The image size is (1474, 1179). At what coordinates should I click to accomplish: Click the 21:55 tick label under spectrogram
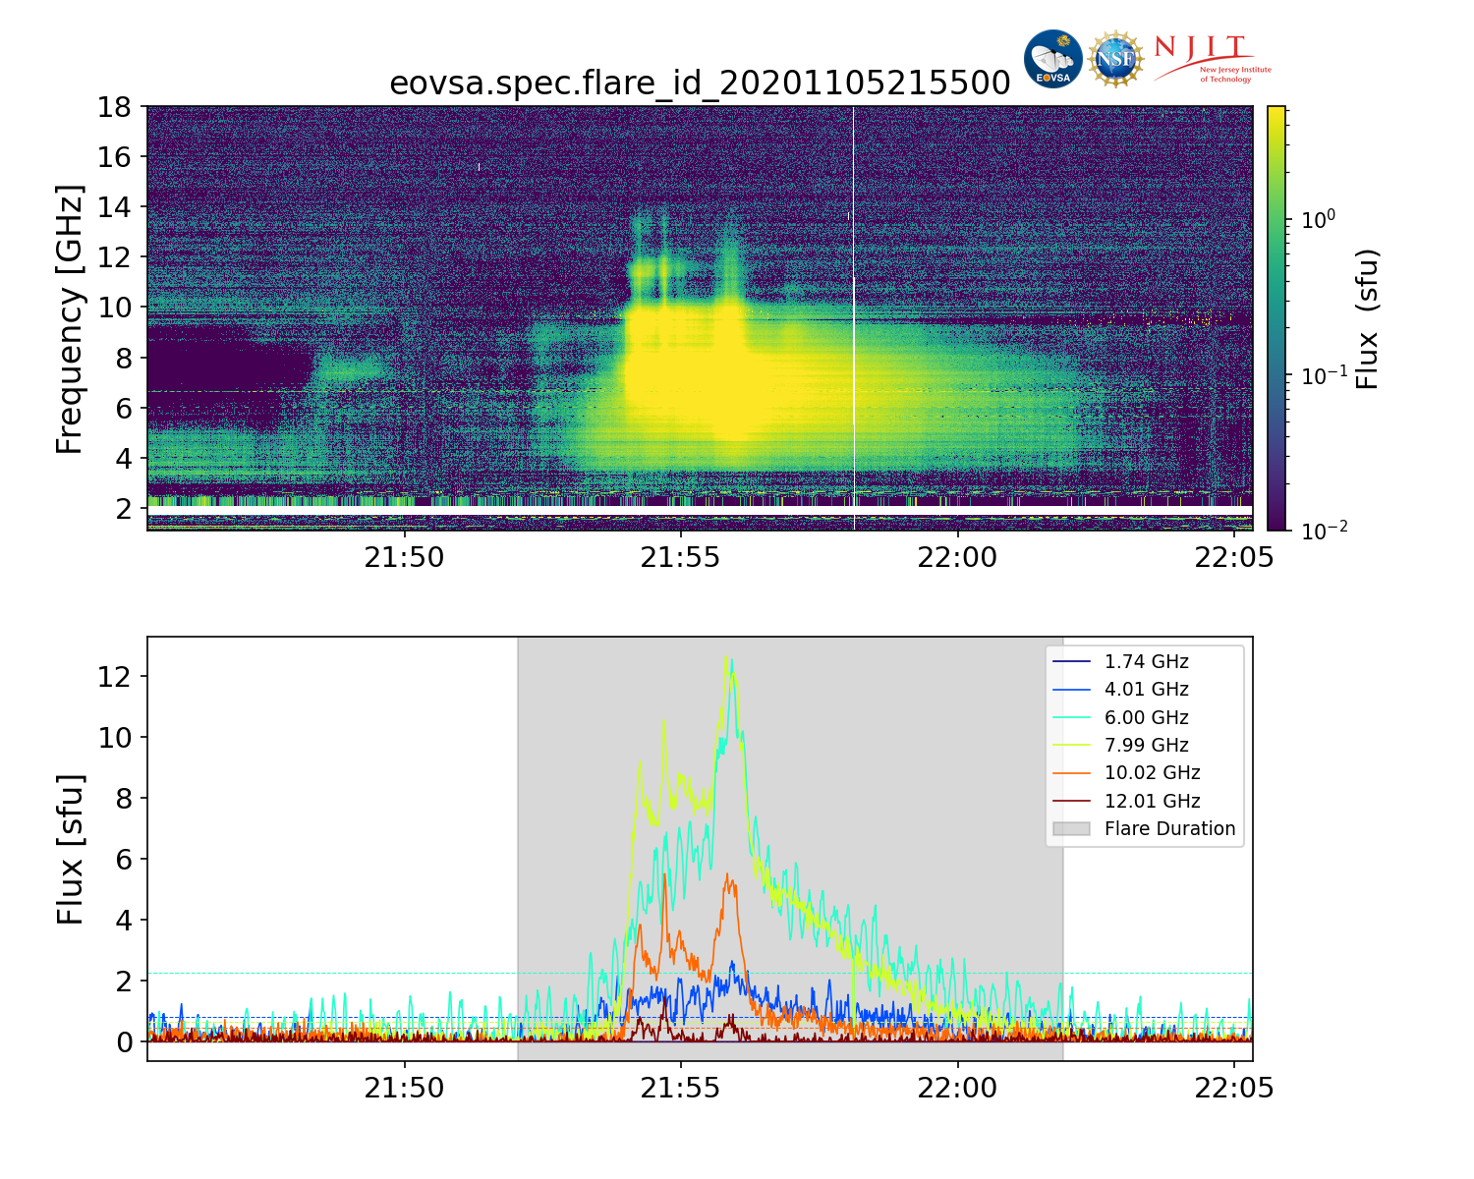pos(680,558)
